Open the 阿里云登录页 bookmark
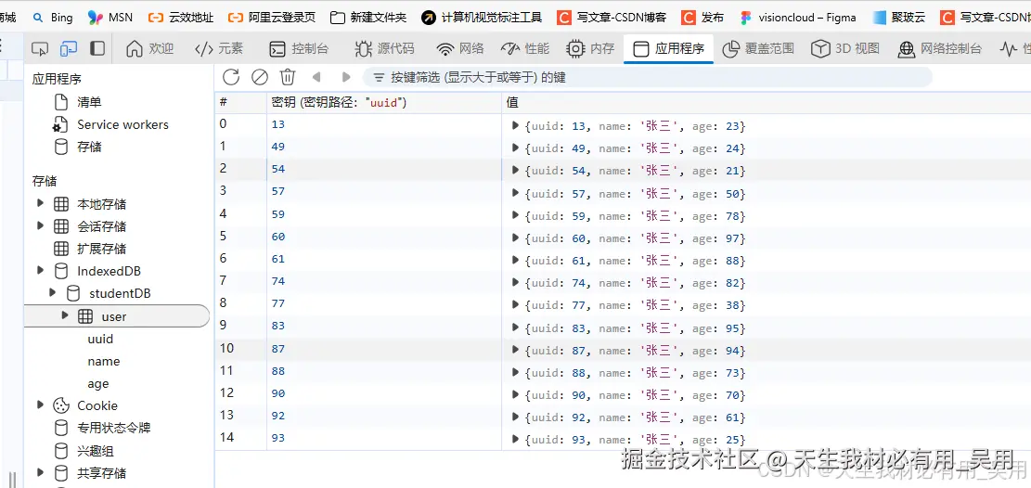The height and width of the screenshot is (488, 1031). pyautogui.click(x=272, y=17)
